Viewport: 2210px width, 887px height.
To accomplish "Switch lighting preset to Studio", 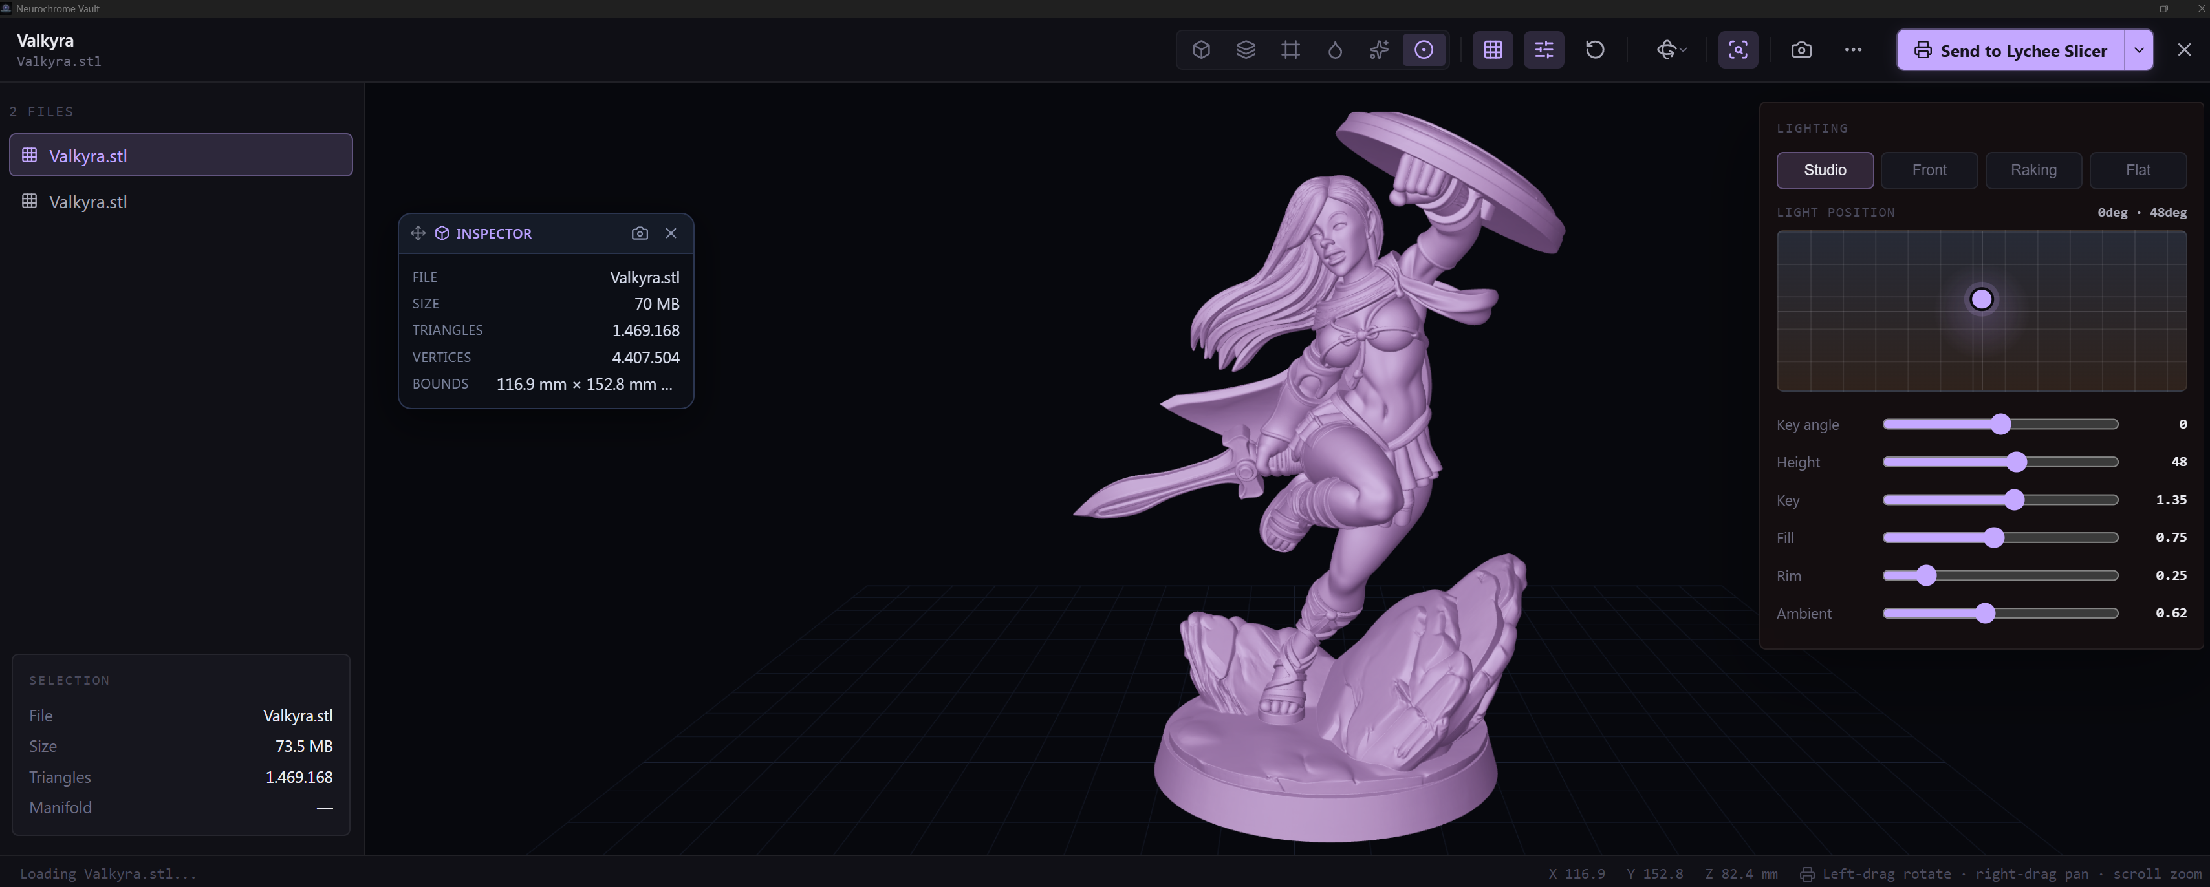I will click(x=1825, y=170).
